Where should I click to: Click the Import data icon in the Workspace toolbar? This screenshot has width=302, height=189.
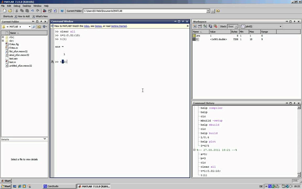[205, 26]
